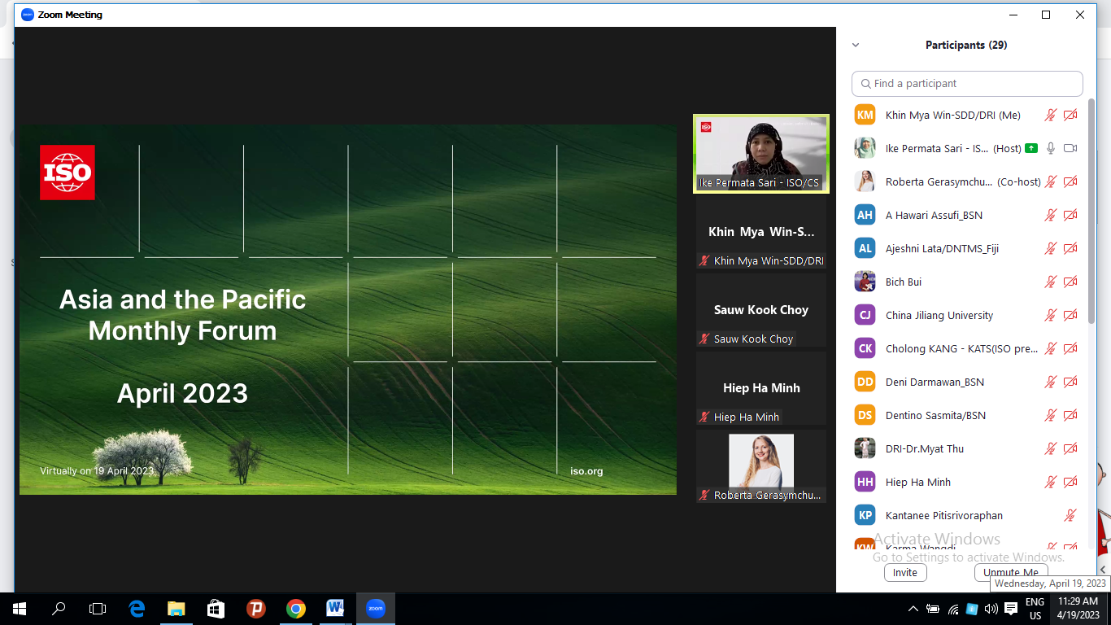Image resolution: width=1111 pixels, height=625 pixels.
Task: Click Roberta Gerasymchuk muted microphone icon in list
Action: 1051,182
